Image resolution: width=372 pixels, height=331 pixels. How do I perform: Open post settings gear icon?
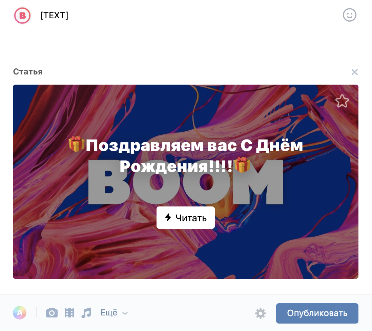point(260,313)
